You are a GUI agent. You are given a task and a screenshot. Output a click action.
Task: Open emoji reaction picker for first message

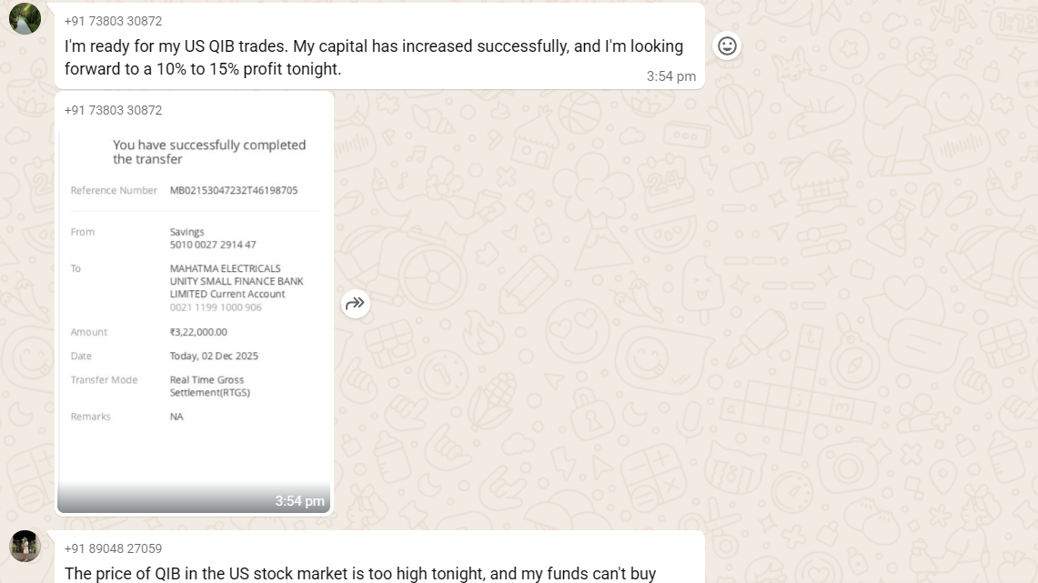(727, 45)
